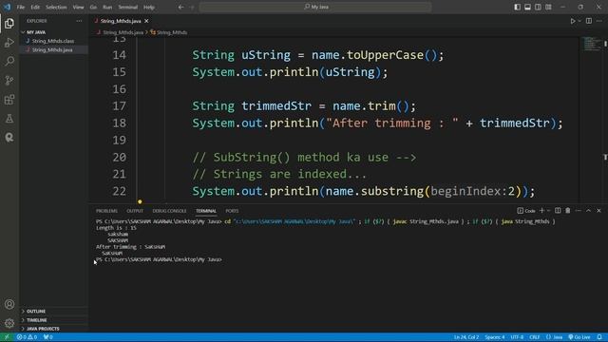
Task: Open the Extensions view
Action: point(9,100)
